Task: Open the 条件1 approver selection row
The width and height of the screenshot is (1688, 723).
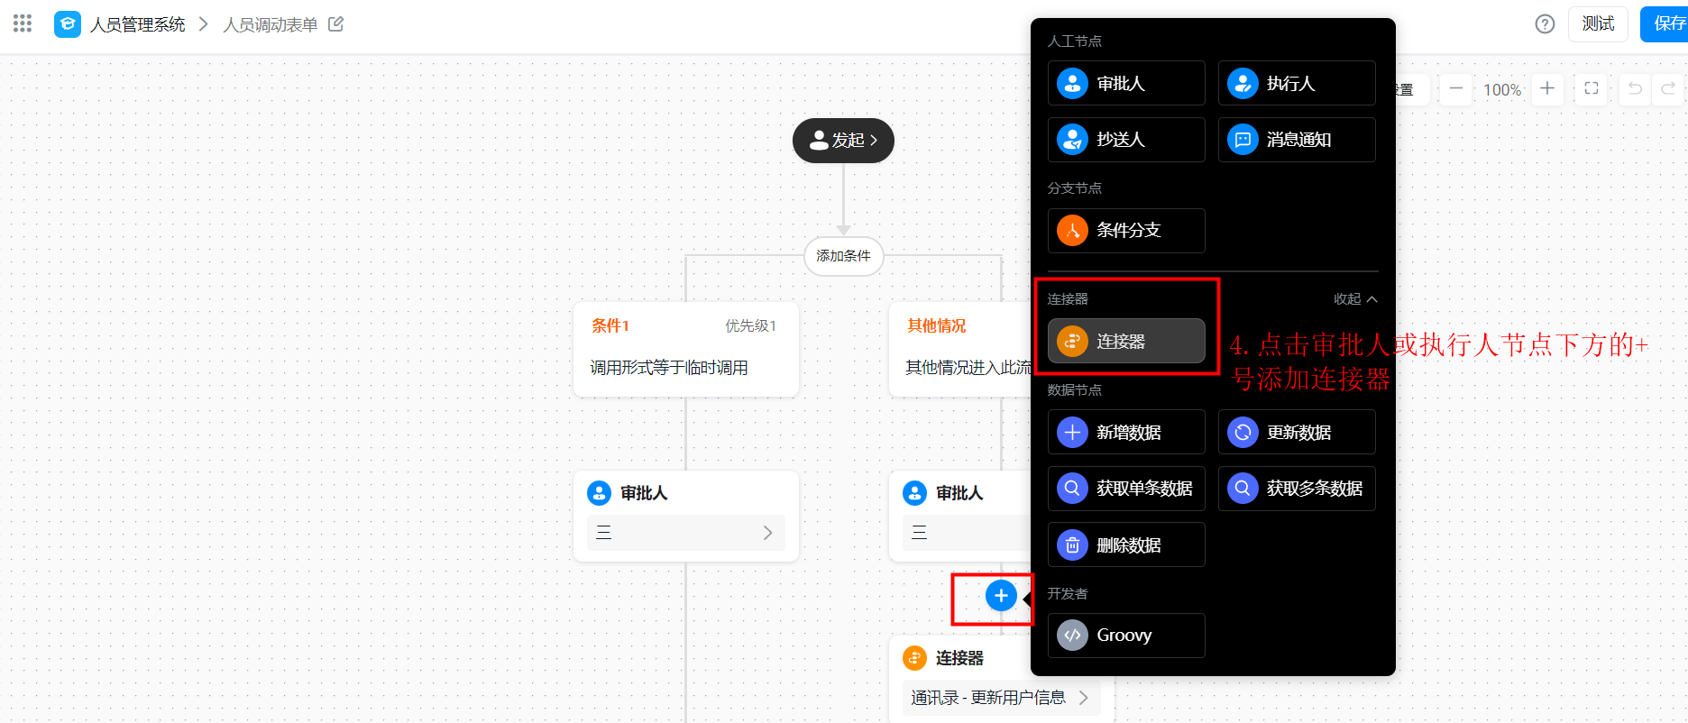Action: click(686, 533)
